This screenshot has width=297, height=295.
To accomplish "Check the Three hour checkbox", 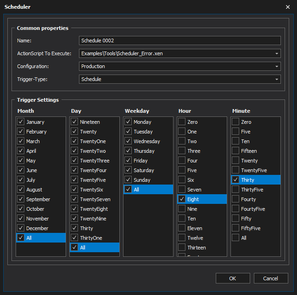I will click(182, 151).
